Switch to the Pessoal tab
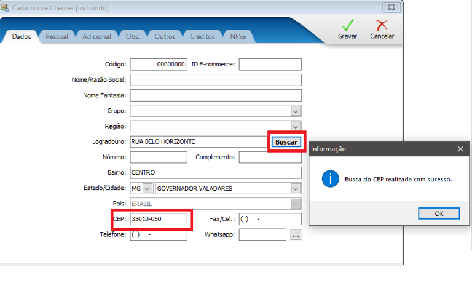The width and height of the screenshot is (472, 283). coord(57,37)
